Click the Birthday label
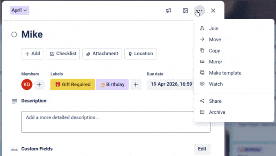The image size is (276, 156). click(112, 84)
